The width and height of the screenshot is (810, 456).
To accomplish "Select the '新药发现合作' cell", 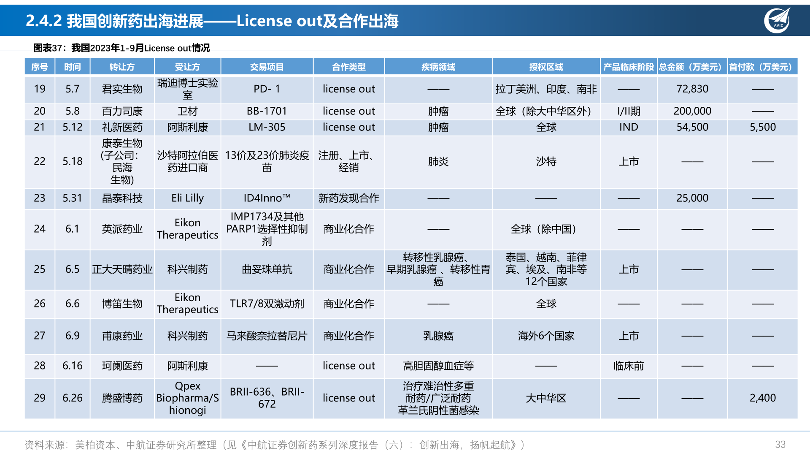I will pos(349,198).
